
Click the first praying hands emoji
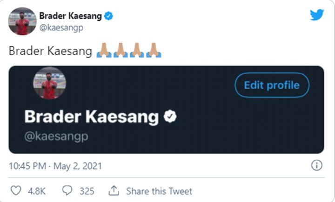(x=103, y=51)
